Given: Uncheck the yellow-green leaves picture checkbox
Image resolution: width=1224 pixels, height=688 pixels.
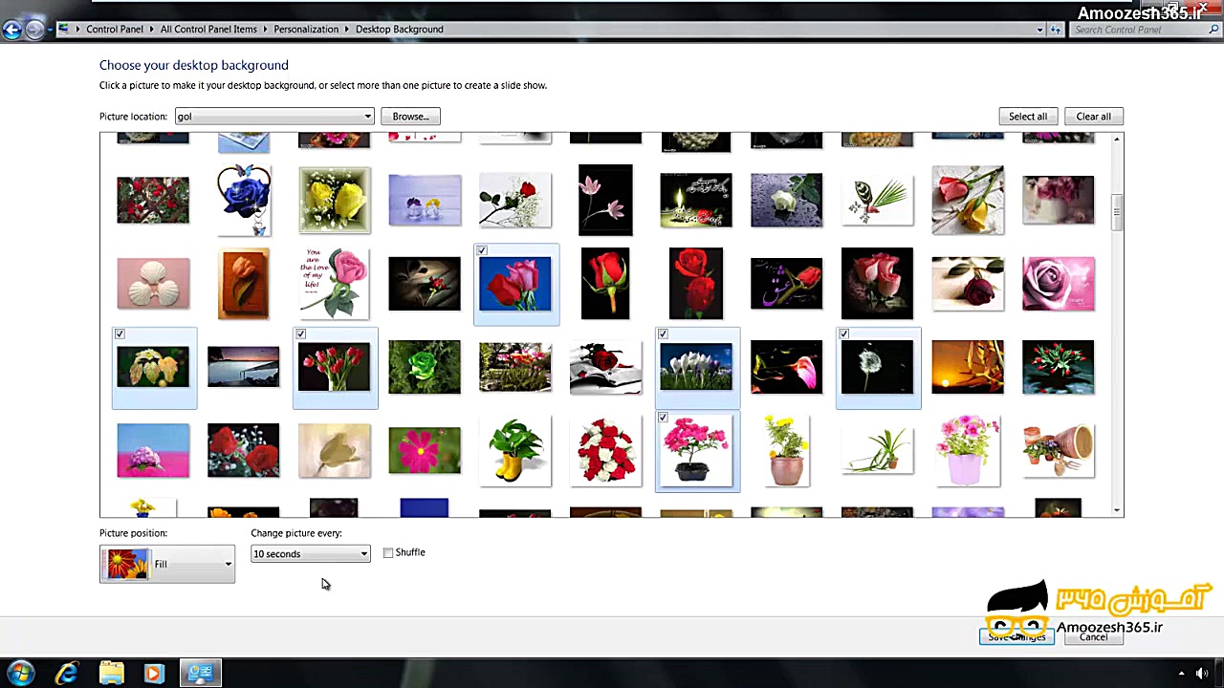Looking at the screenshot, I should click(x=120, y=334).
